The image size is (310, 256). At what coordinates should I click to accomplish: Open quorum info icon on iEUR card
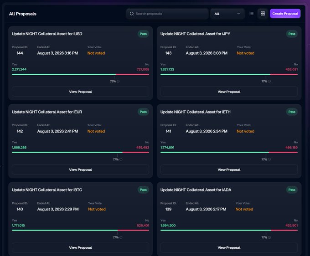pyautogui.click(x=121, y=159)
